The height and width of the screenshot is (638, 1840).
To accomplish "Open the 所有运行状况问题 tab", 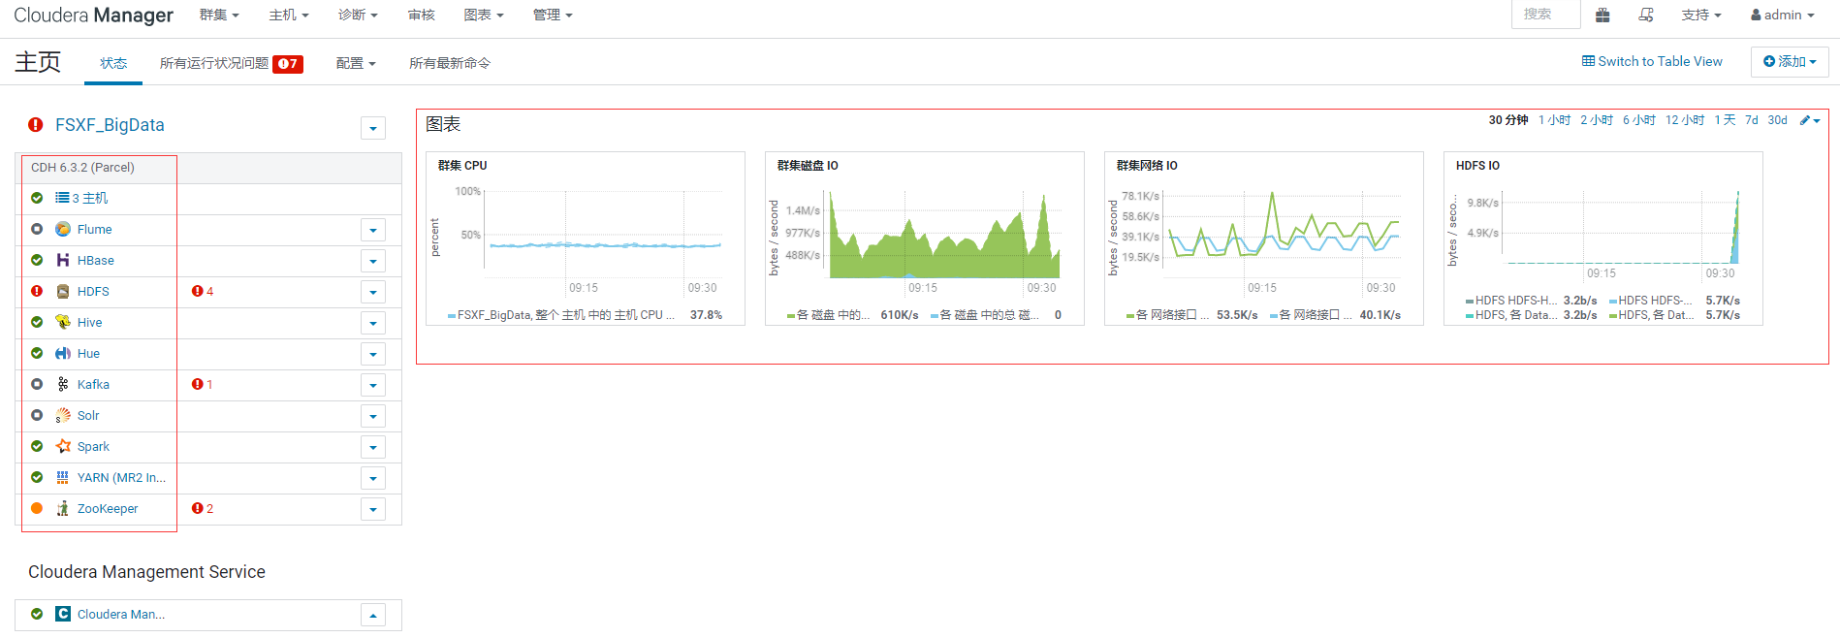I will (x=231, y=63).
